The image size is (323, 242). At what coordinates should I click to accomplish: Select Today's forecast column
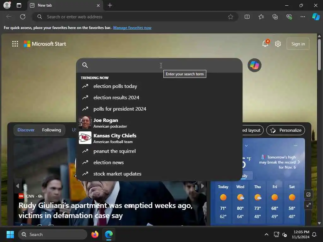(x=223, y=203)
